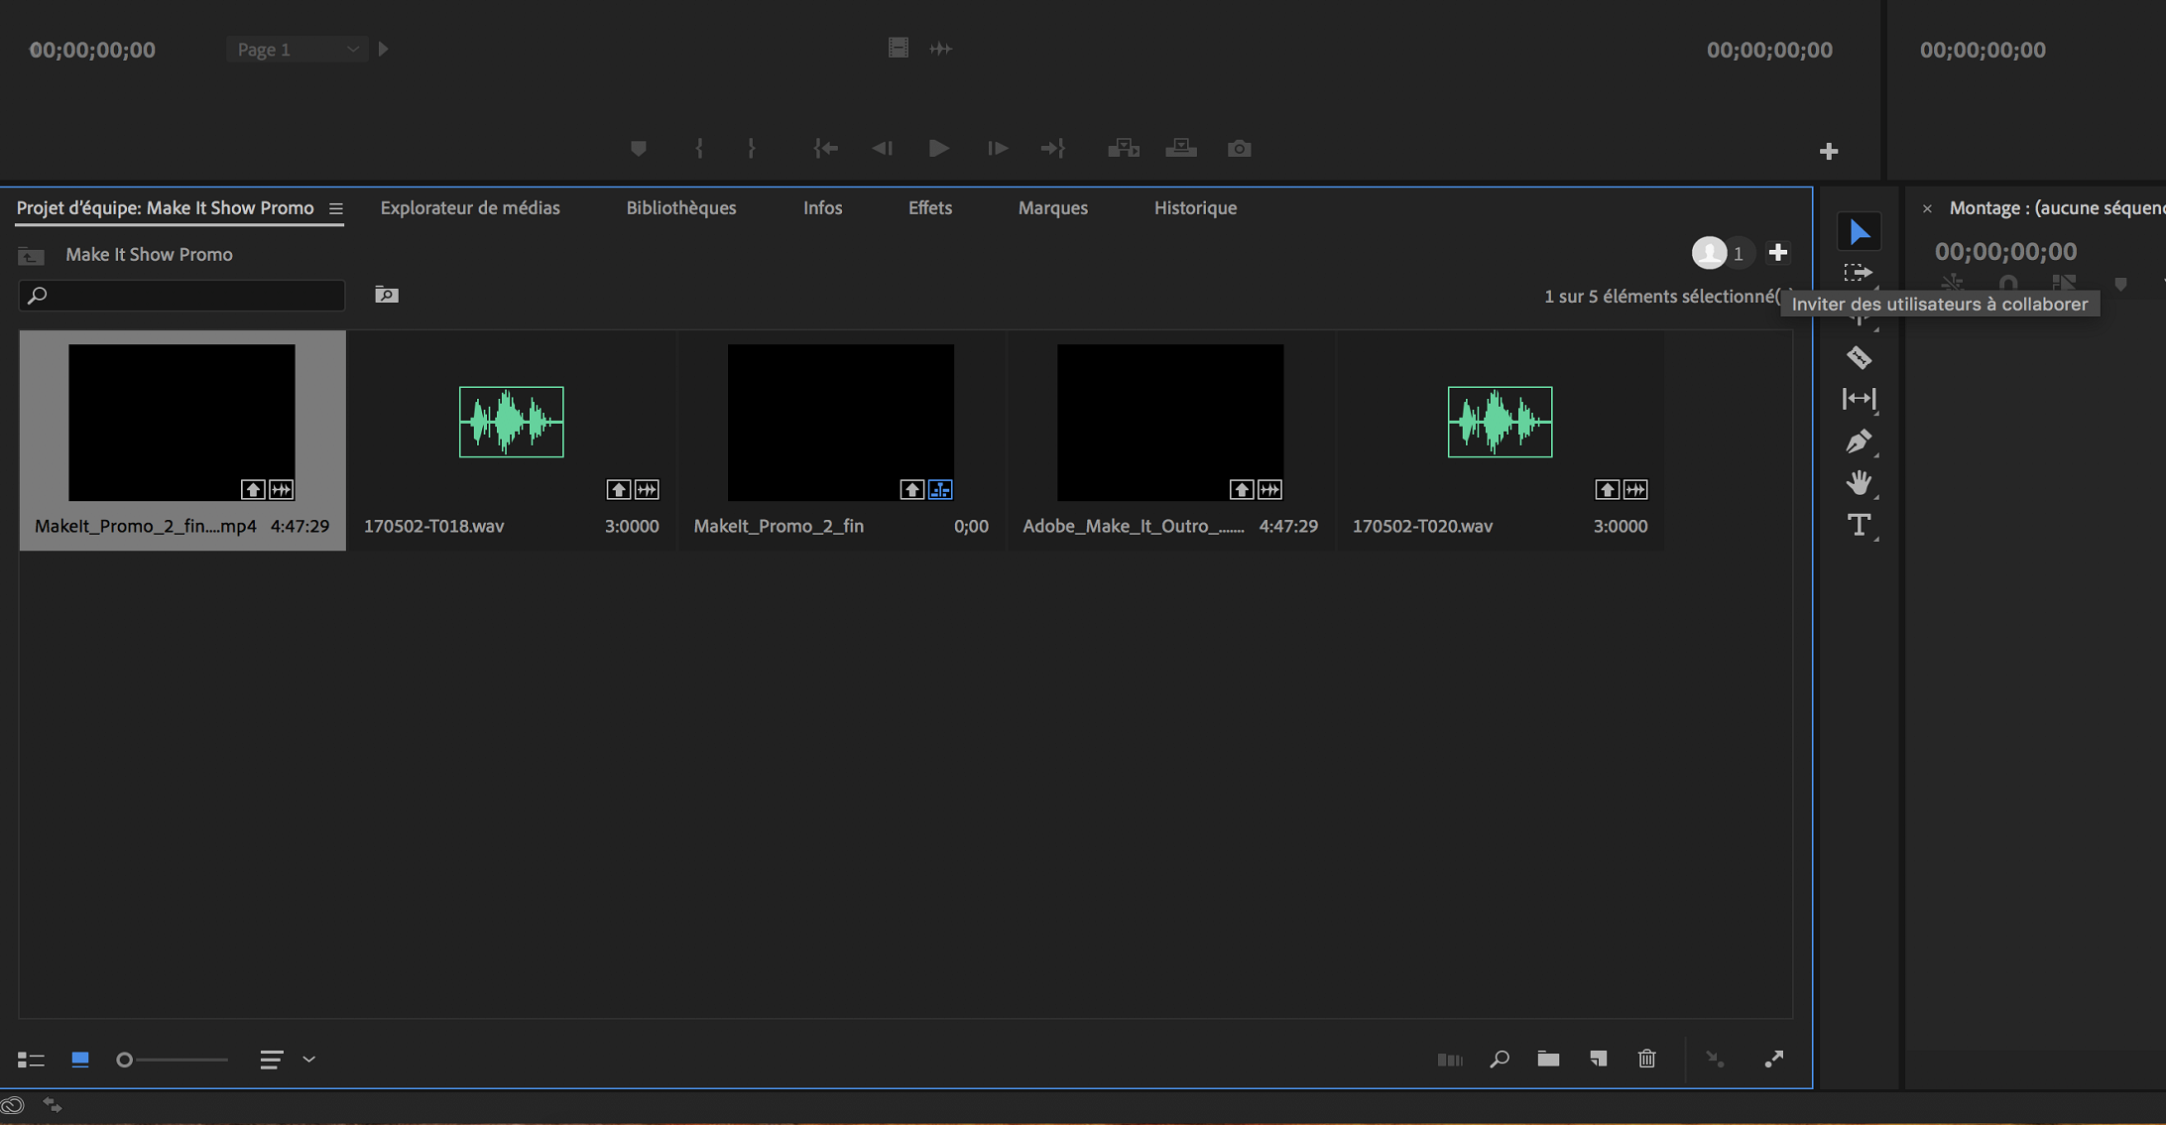Click plus icon to invite collaborators
The image size is (2166, 1125).
point(1777,253)
